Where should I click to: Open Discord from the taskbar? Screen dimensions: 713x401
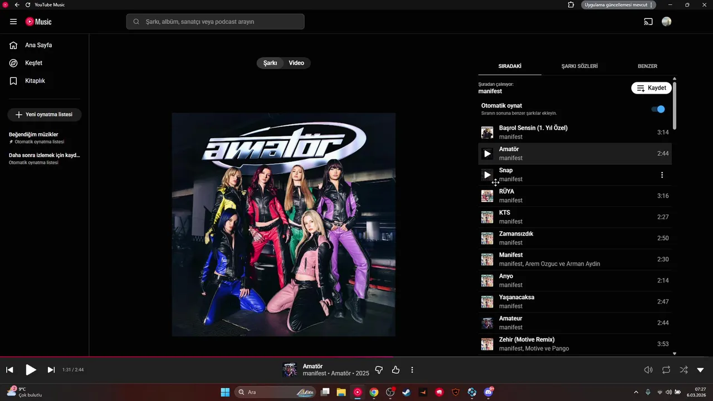489,392
